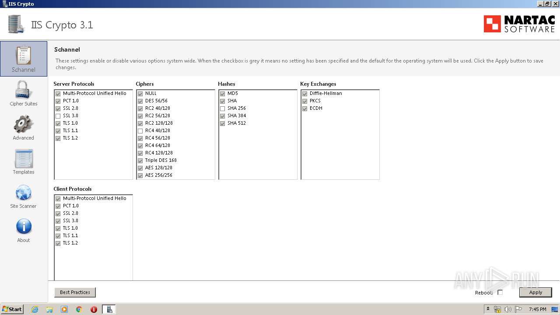Select the SHA hash row text
Screen dimensions: 560x315
tap(232, 101)
